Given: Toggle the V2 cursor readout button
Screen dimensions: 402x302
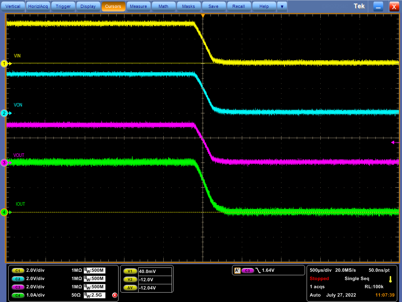Looking at the screenshot, I should tap(130, 279).
